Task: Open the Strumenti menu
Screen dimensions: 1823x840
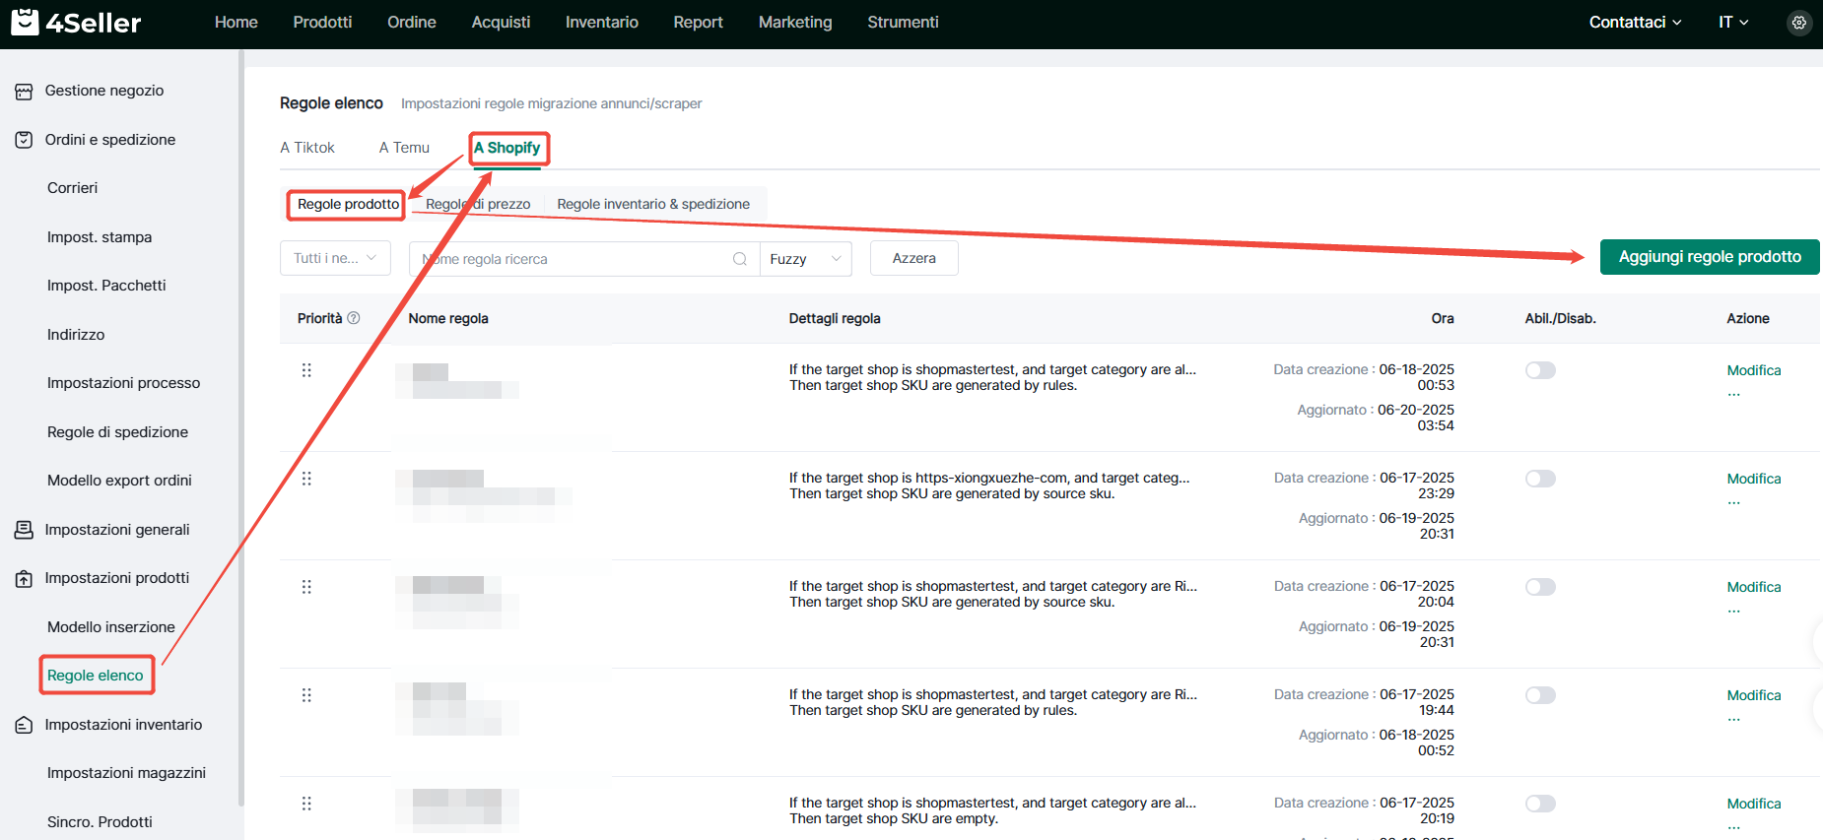Action: [903, 22]
